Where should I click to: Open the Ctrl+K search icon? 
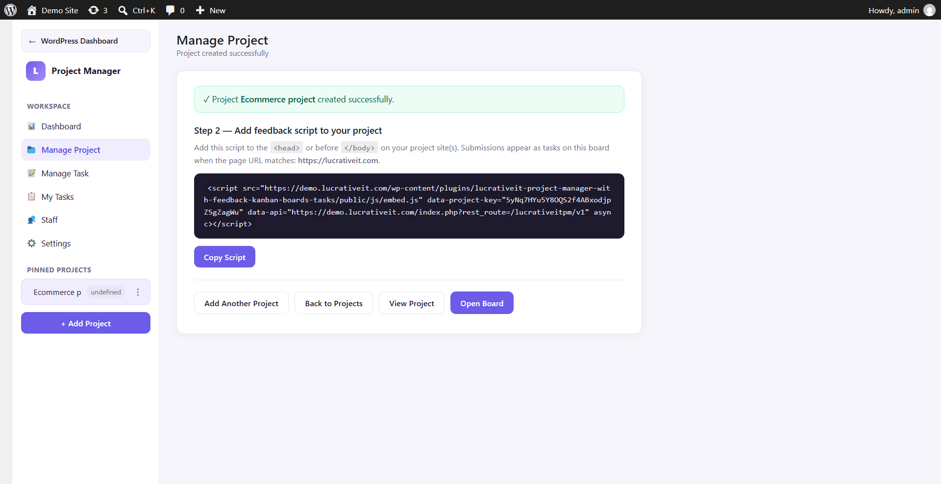coord(123,10)
